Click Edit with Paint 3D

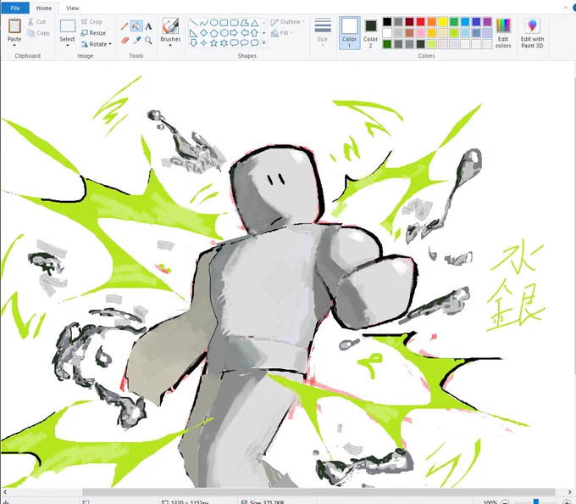click(x=532, y=33)
